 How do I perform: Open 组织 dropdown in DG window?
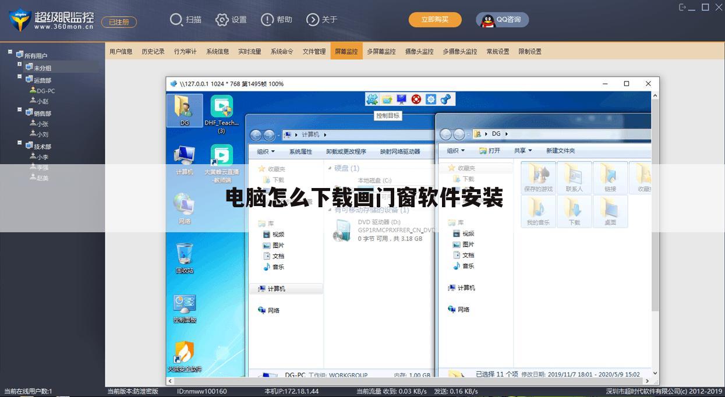tap(456, 151)
